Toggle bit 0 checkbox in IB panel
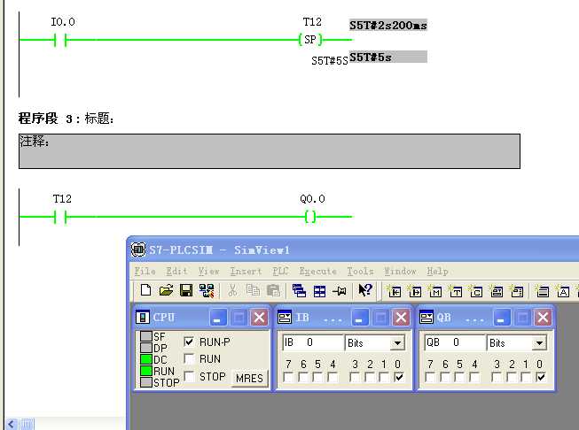This screenshot has width=579, height=430. 398,378
